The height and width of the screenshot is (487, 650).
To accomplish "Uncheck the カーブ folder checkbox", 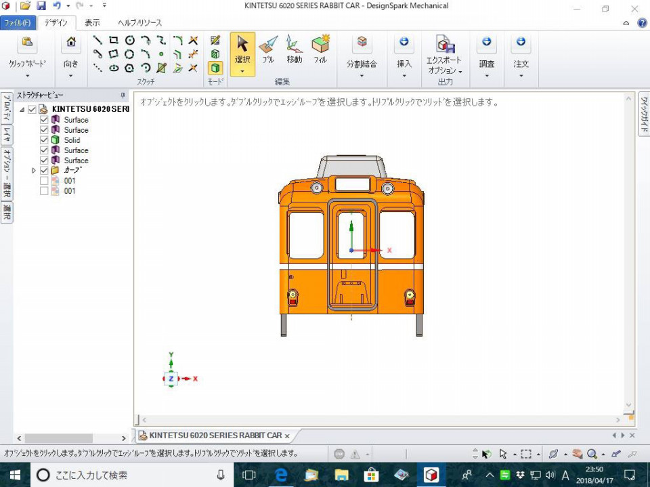I will [44, 170].
